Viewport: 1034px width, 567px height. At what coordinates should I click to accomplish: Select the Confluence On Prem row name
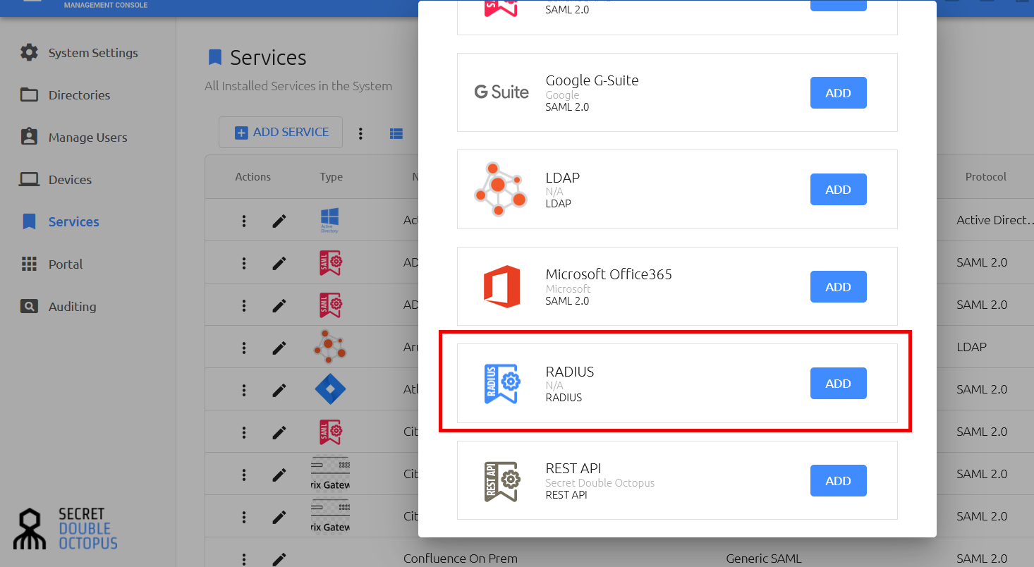click(461, 559)
